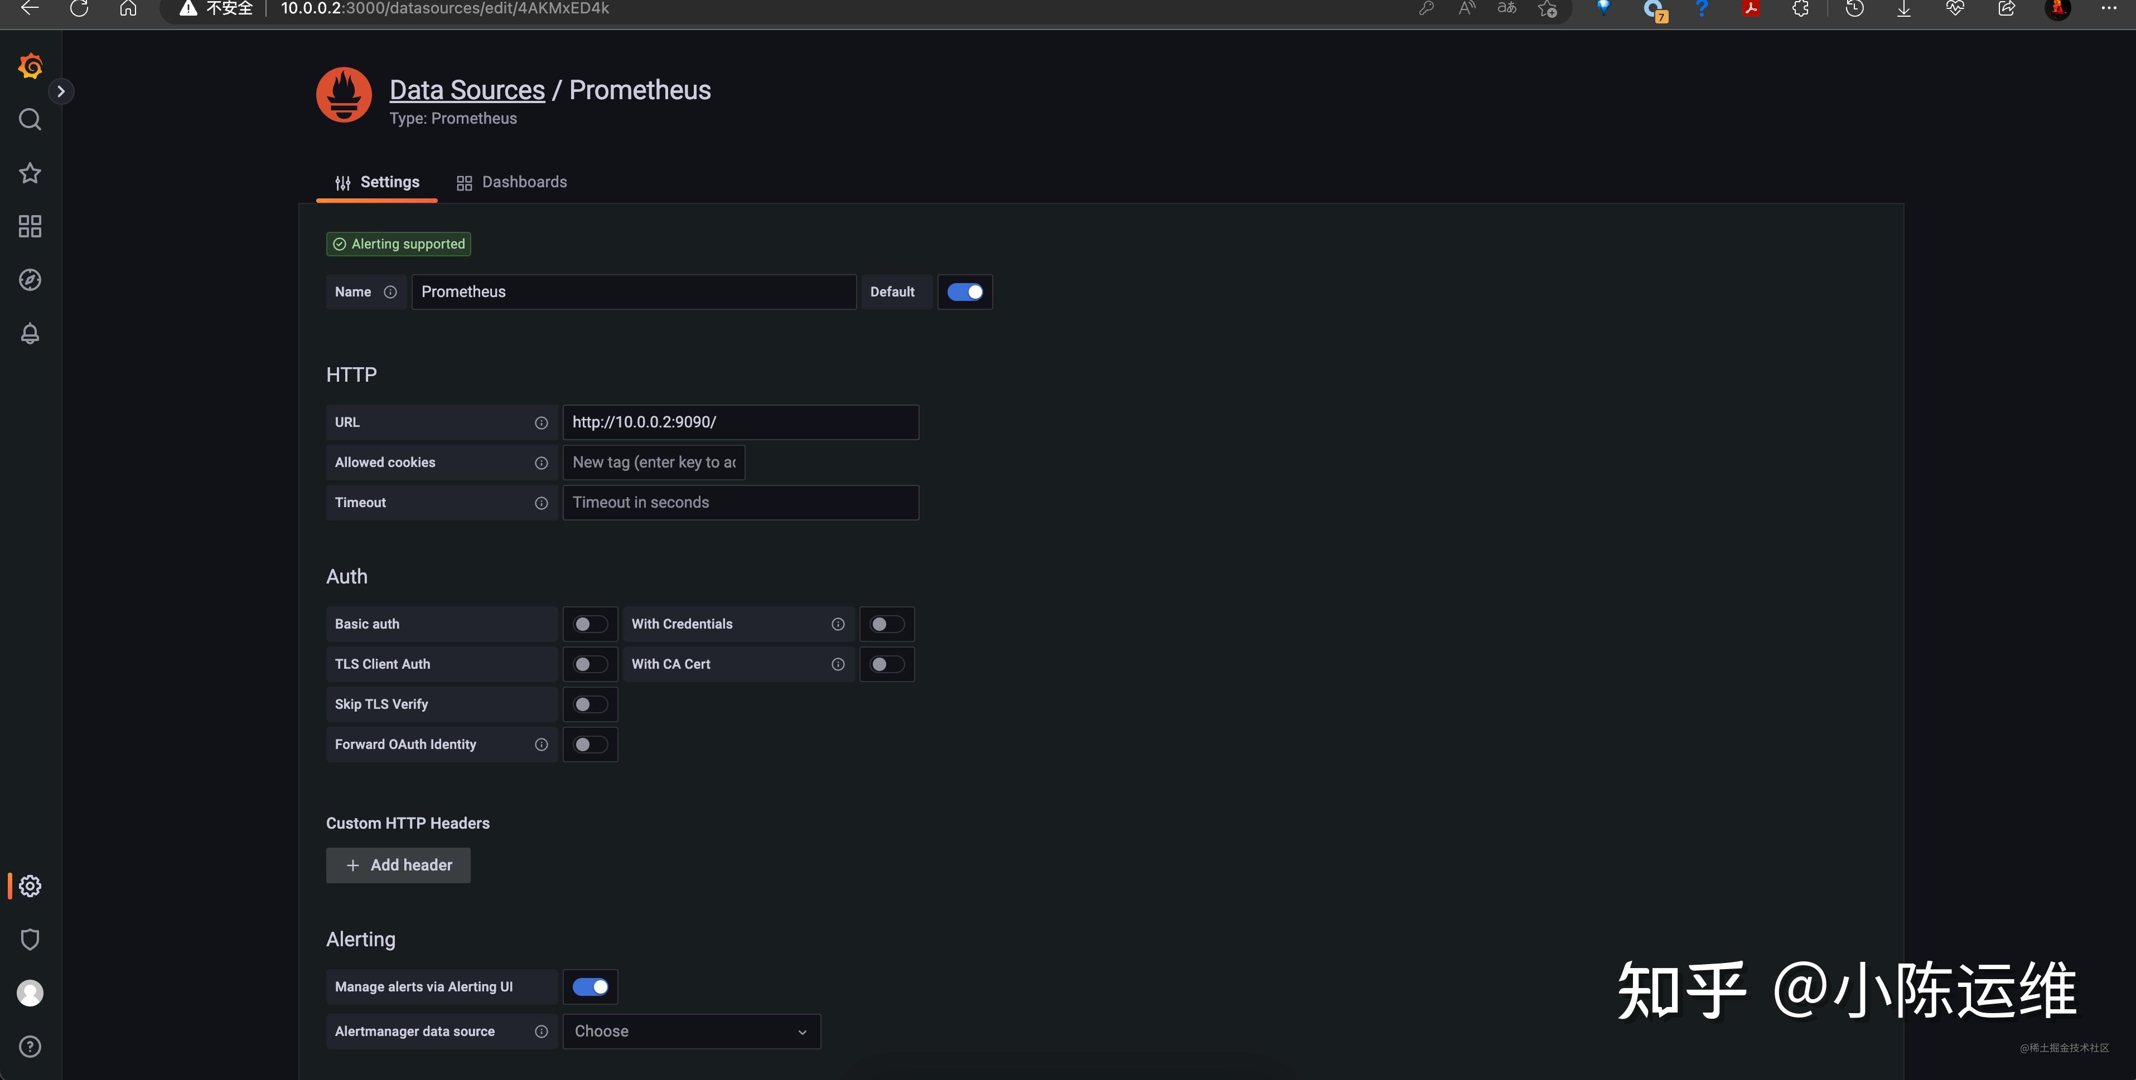Open the Grafana home via logo icon

[x=30, y=66]
